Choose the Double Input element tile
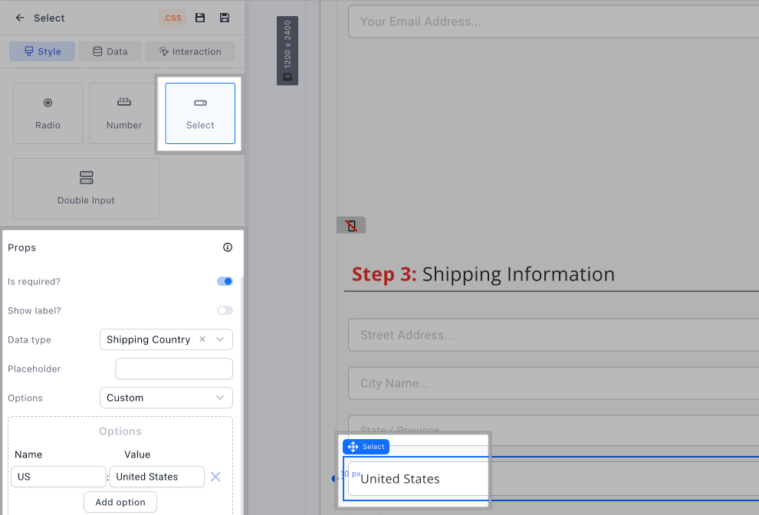 click(86, 189)
